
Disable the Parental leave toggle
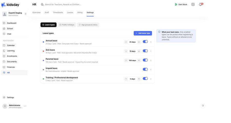tap(145, 60)
